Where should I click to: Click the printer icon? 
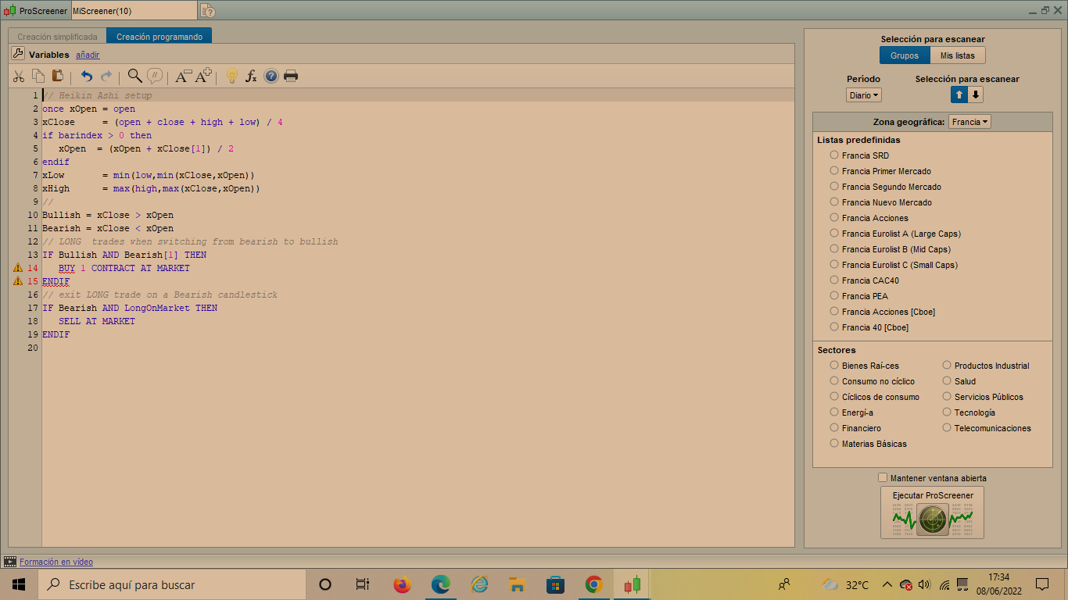tap(291, 76)
